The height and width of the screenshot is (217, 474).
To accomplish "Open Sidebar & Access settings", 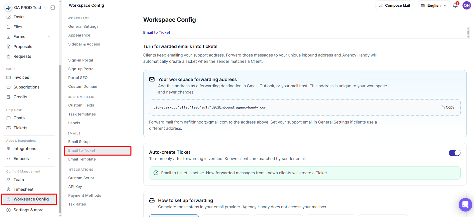I will click(x=84, y=44).
